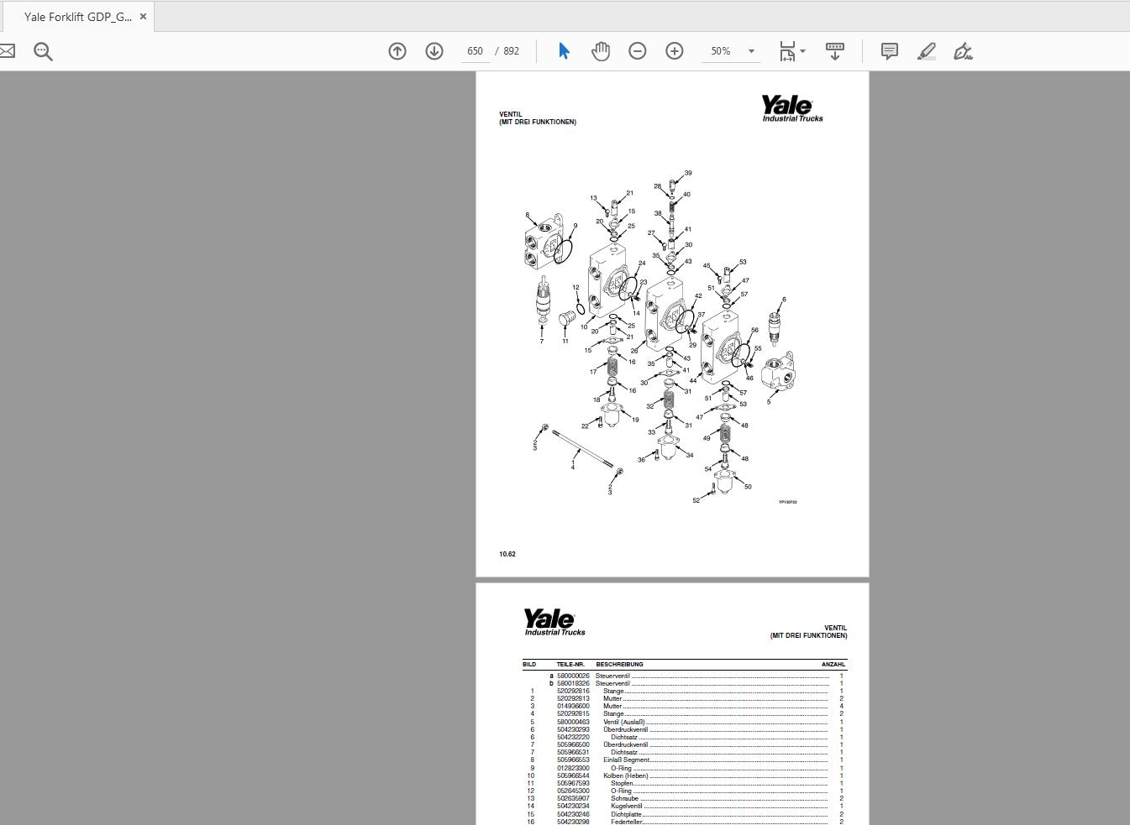
Task: Open the sign document pen tool
Action: (964, 51)
